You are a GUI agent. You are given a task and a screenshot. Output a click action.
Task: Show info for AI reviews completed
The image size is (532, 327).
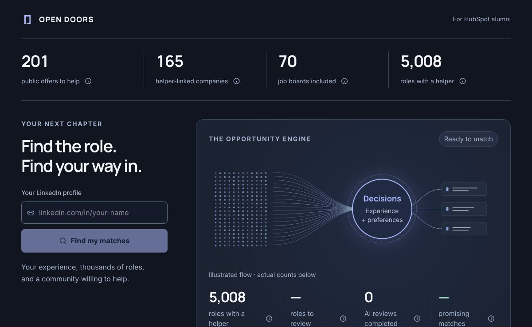pos(417,319)
